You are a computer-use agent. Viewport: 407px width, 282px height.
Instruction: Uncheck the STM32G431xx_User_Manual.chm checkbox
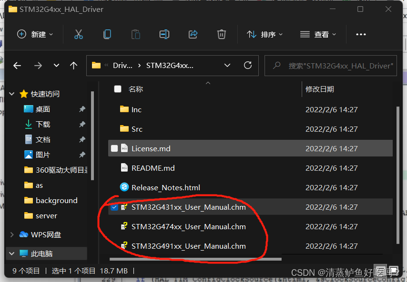pos(114,207)
